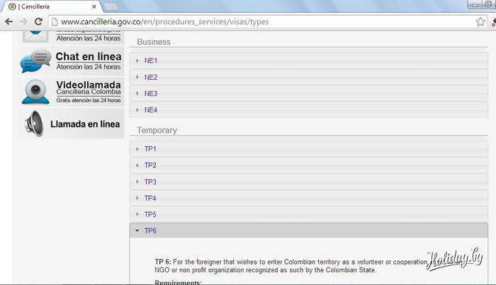The image size is (496, 285).
Task: Click the Chat en línea speech bubble icon
Action: pos(35,62)
